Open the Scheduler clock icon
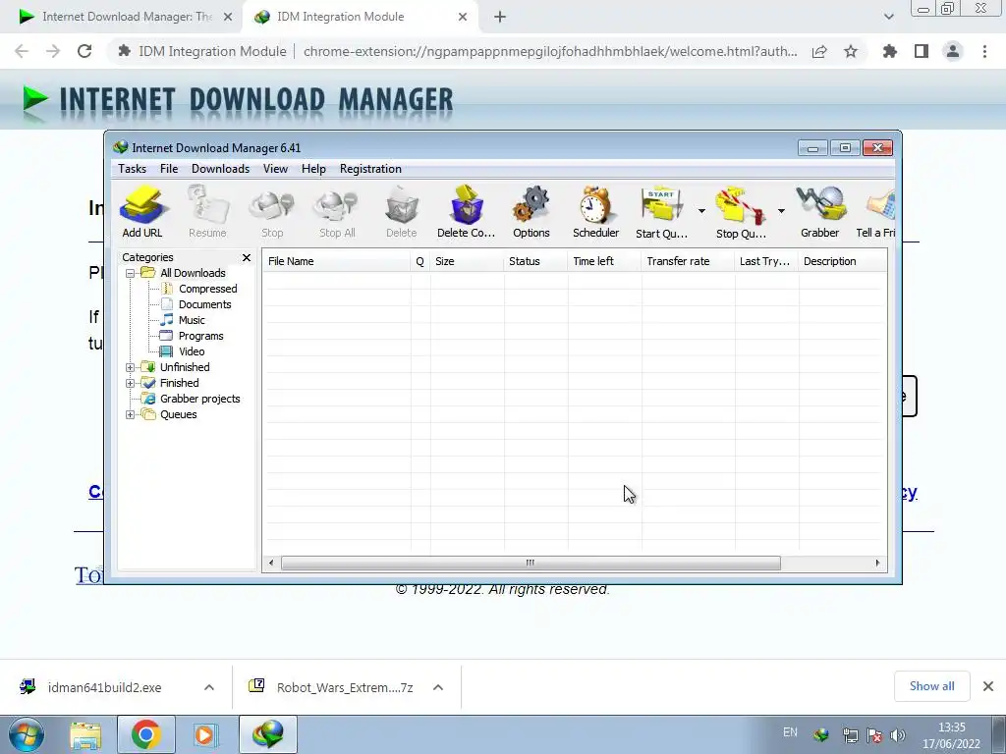 click(x=596, y=212)
